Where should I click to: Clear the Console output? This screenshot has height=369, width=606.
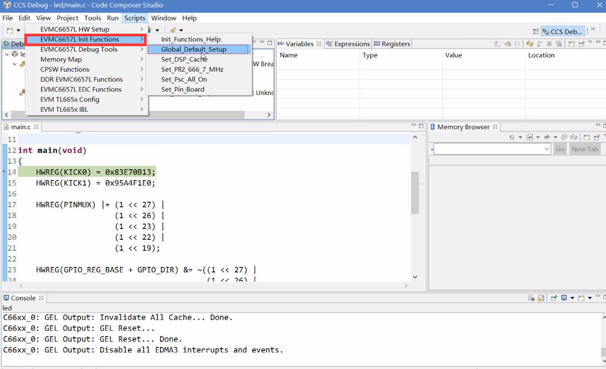[x=531, y=298]
